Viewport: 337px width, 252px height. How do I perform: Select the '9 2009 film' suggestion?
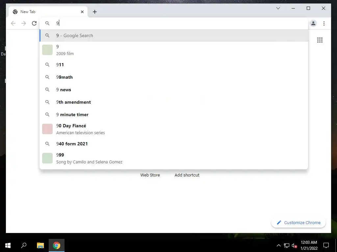[x=174, y=50]
